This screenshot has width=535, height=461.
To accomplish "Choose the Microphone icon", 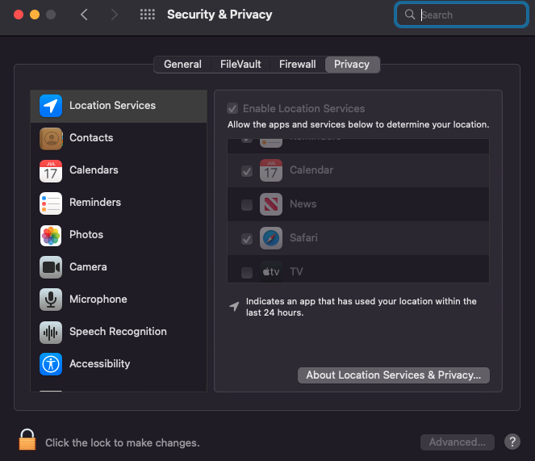I will coord(51,300).
